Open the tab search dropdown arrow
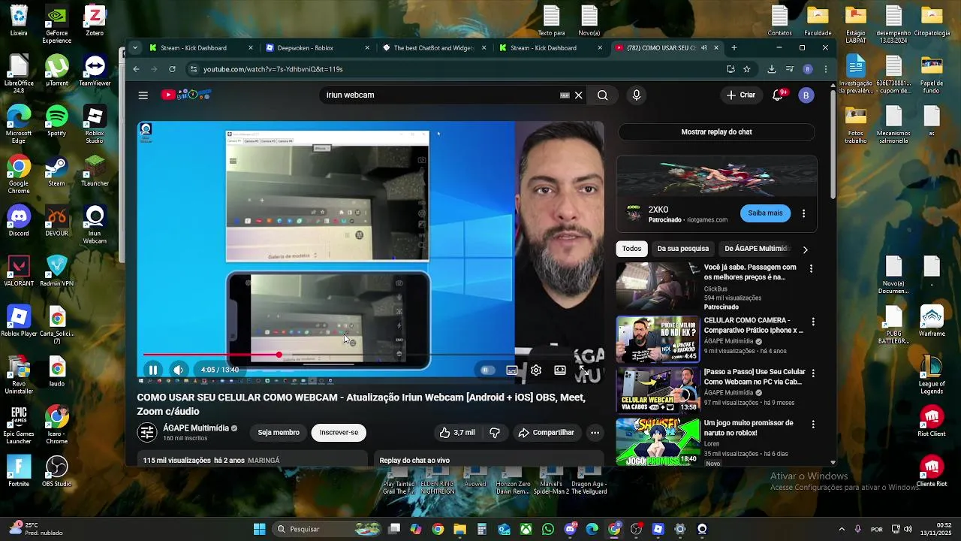The height and width of the screenshot is (541, 961). (135, 48)
